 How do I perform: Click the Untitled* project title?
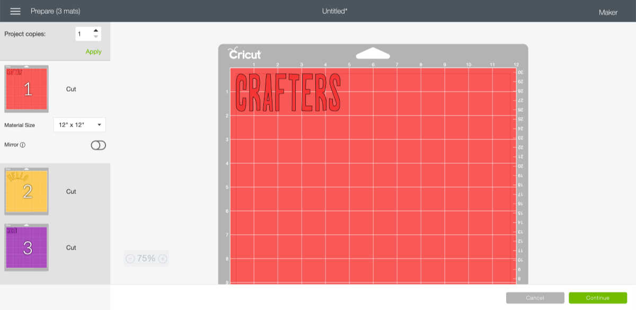pyautogui.click(x=335, y=11)
